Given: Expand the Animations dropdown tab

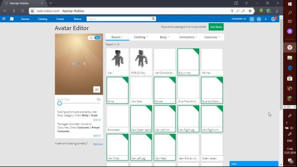Looking at the screenshot, I should (x=188, y=37).
